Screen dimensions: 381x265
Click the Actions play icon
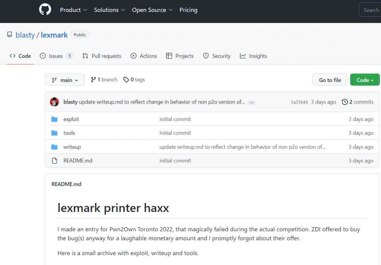click(x=134, y=56)
